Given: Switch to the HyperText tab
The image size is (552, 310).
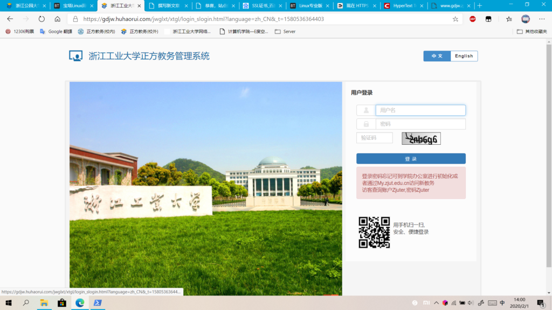Looking at the screenshot, I should [404, 5].
